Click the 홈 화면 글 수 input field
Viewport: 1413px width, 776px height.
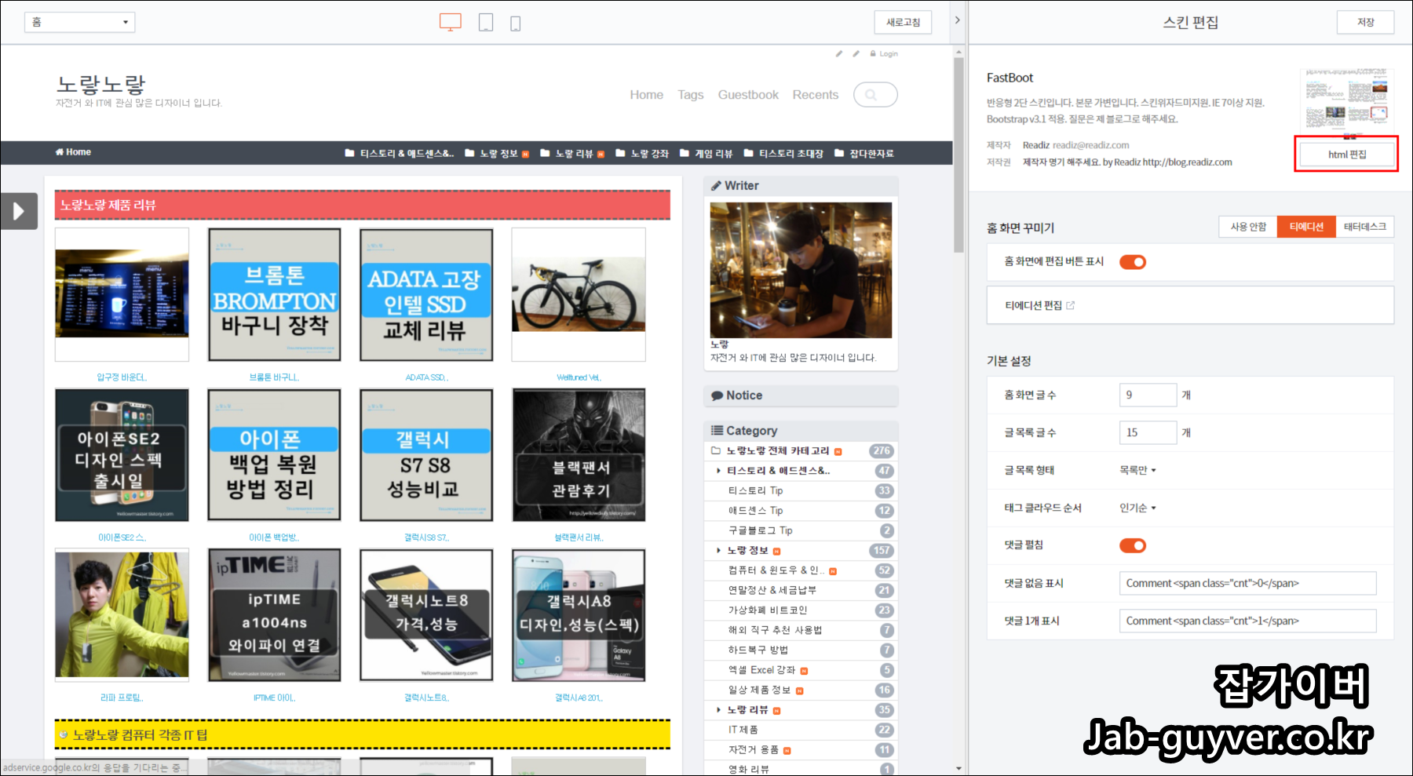point(1148,395)
